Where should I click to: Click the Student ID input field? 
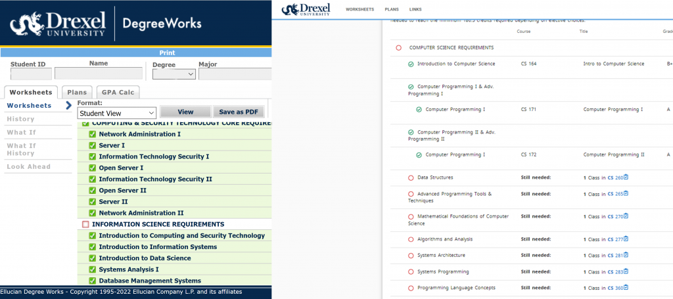pos(32,74)
